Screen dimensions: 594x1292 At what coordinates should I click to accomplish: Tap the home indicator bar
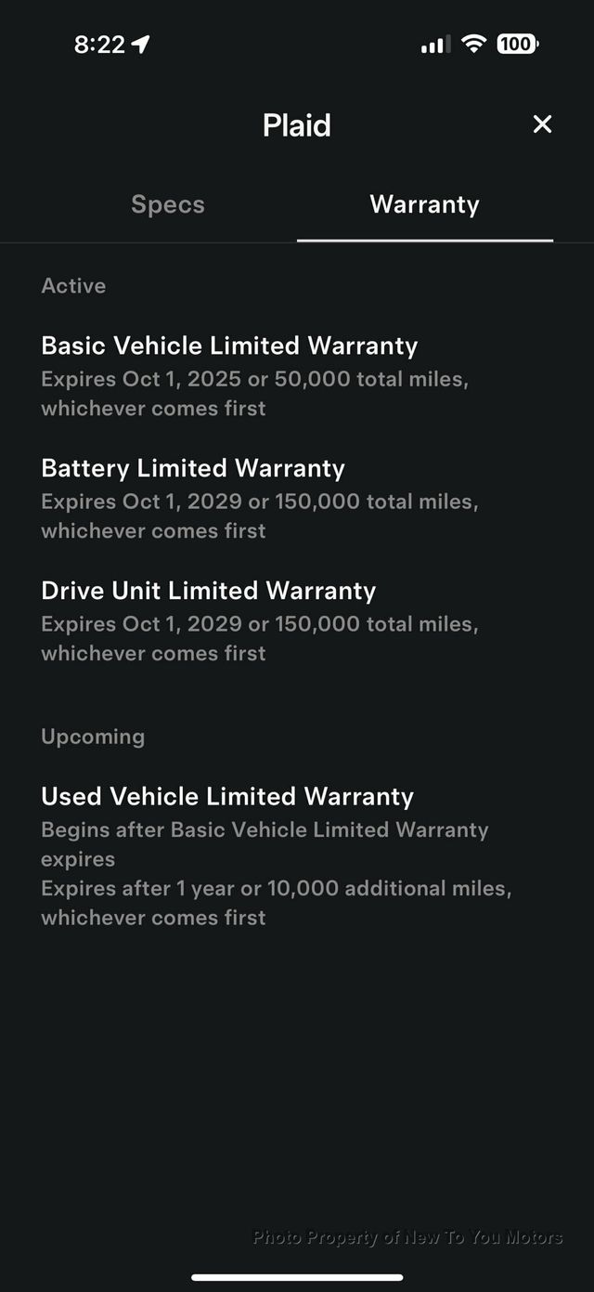(297, 1276)
